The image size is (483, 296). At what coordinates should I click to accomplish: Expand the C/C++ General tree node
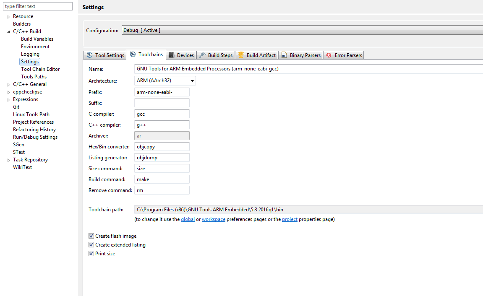click(8, 85)
